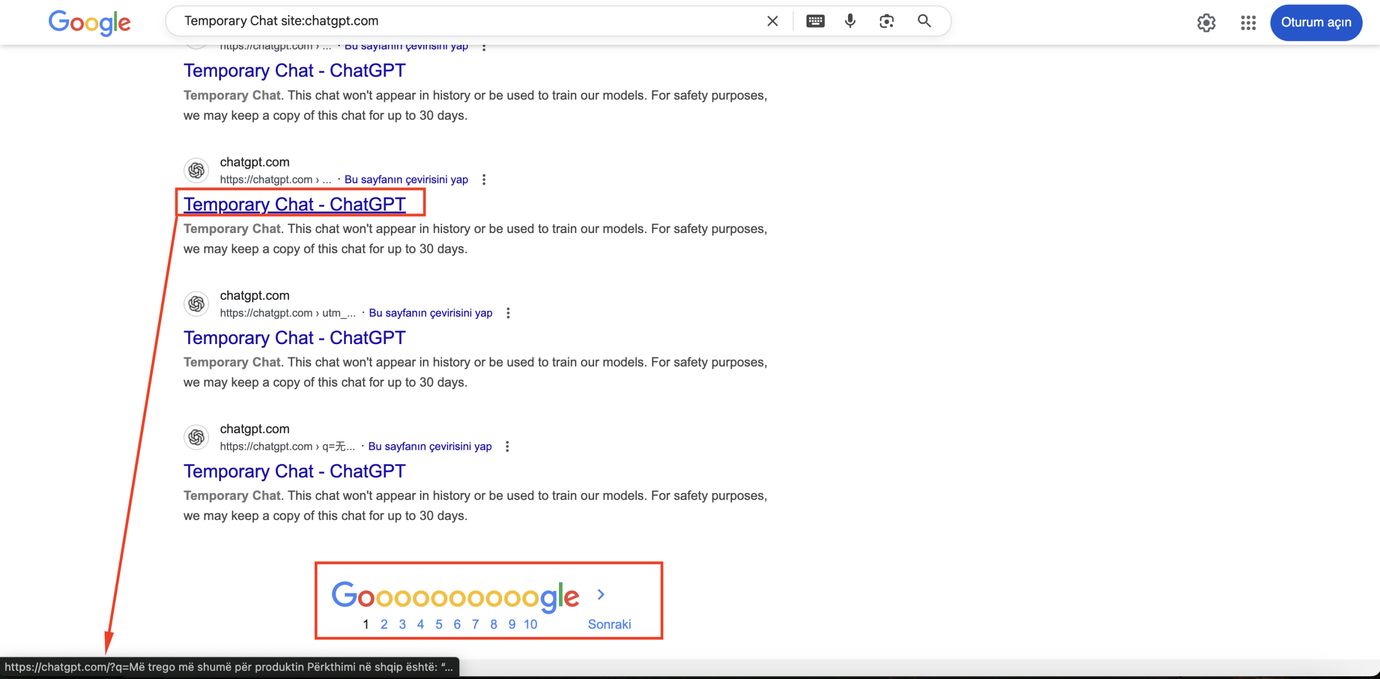The width and height of the screenshot is (1380, 679).
Task: Open the on-screen keyboard input tool
Action: pyautogui.click(x=815, y=21)
